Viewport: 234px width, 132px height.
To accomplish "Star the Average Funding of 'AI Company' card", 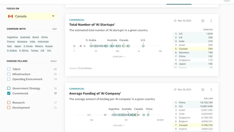I will click(x=203, y=89).
